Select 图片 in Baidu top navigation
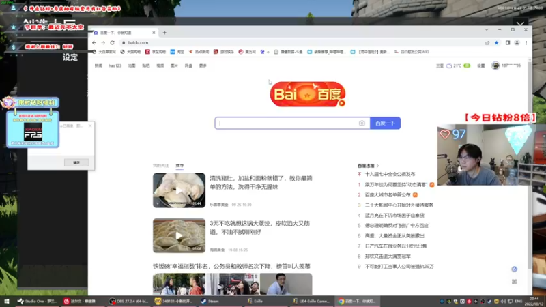The height and width of the screenshot is (307, 546). click(x=175, y=65)
